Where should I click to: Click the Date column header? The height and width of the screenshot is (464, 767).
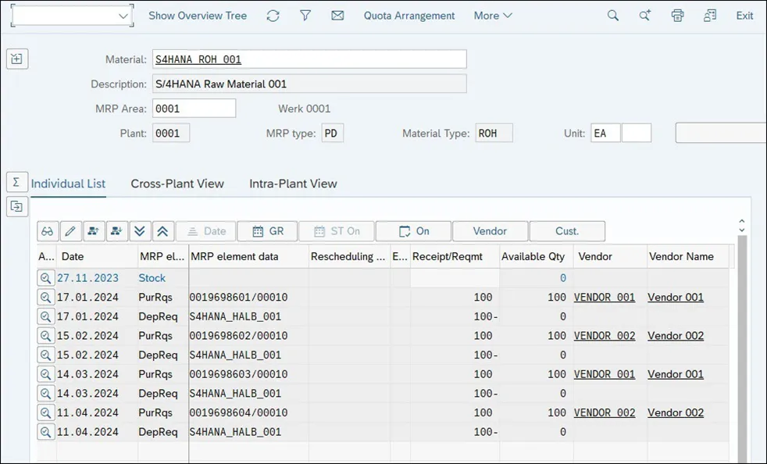pos(98,256)
